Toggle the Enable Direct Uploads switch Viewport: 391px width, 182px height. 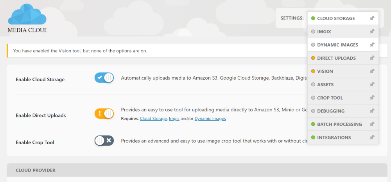(104, 114)
